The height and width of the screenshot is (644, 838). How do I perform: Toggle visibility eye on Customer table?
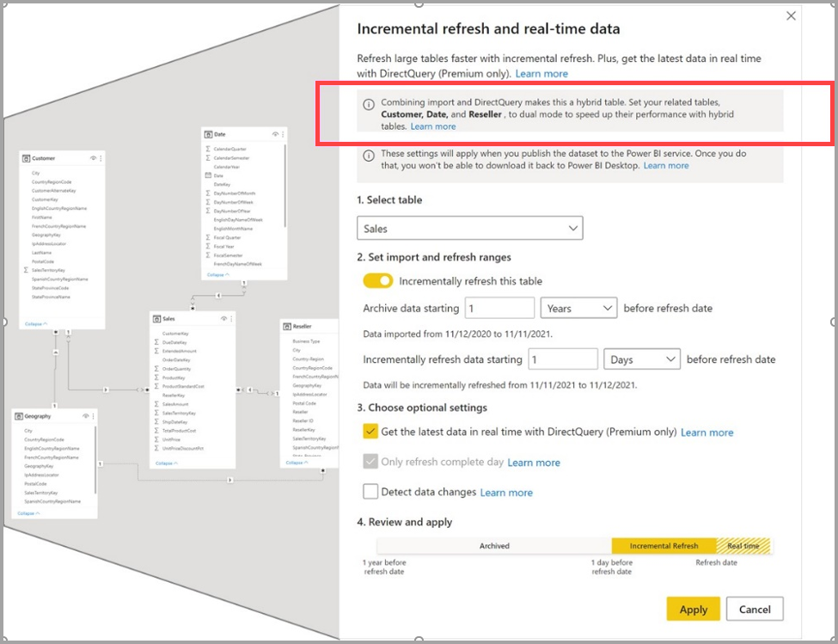(93, 158)
